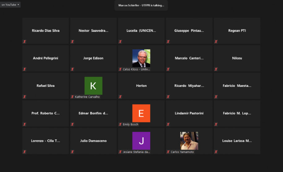The height and width of the screenshot is (172, 283).
Task: Click Celso Kloss's profile photo
Action: pos(141,58)
